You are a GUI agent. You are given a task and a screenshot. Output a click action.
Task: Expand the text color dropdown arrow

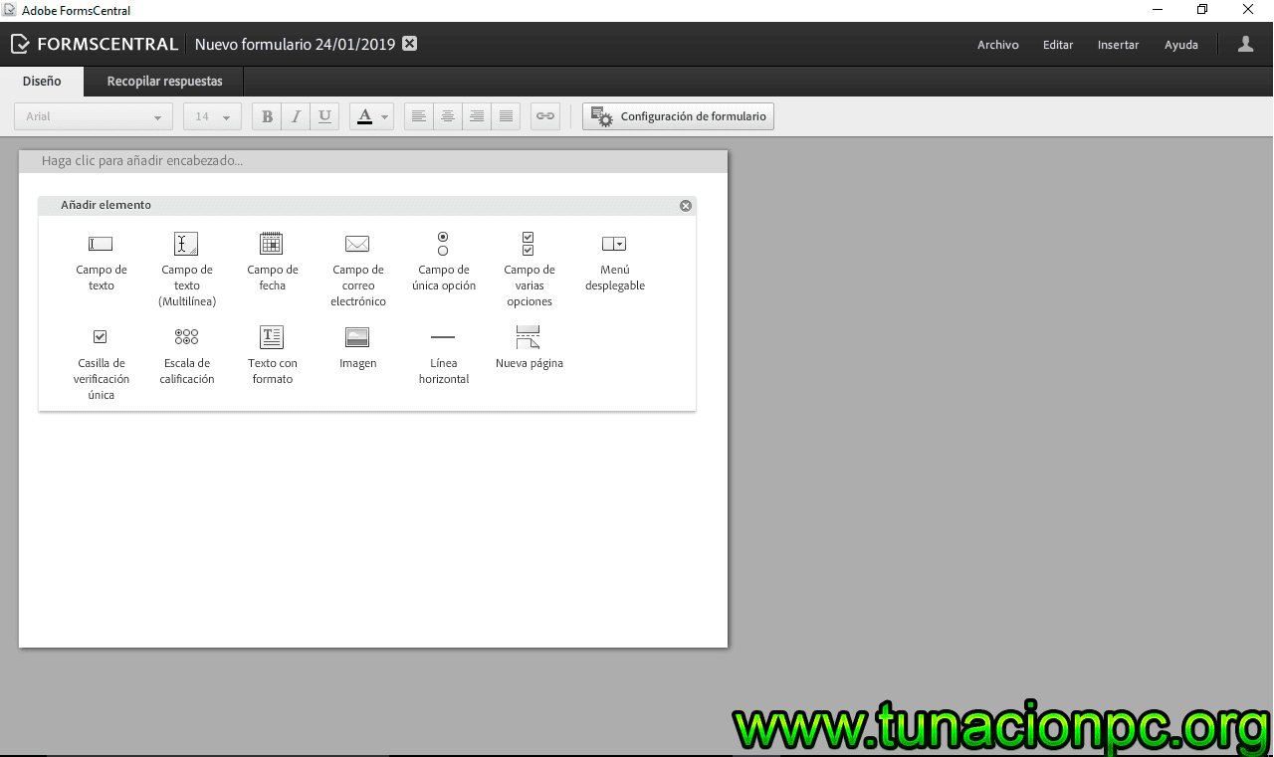385,116
